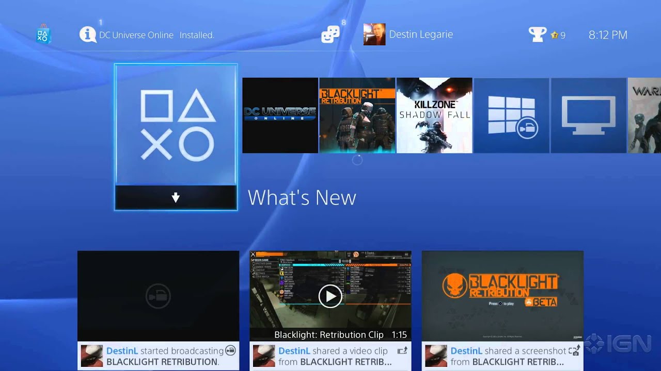Select the What's New PlayStation symbols tile
This screenshot has width=661, height=371.
point(176,125)
